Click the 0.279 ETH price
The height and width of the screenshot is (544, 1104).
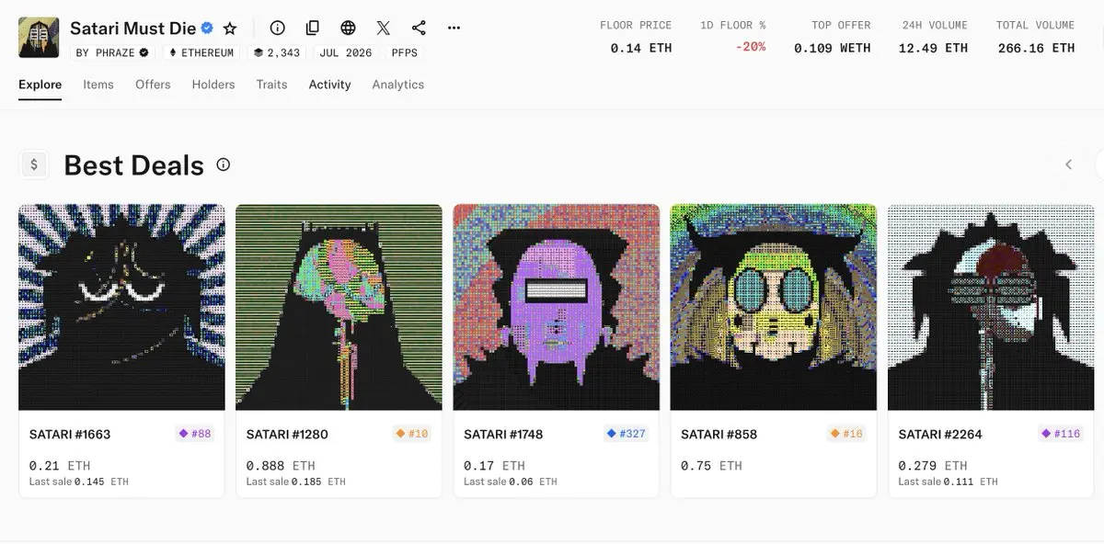tap(932, 466)
